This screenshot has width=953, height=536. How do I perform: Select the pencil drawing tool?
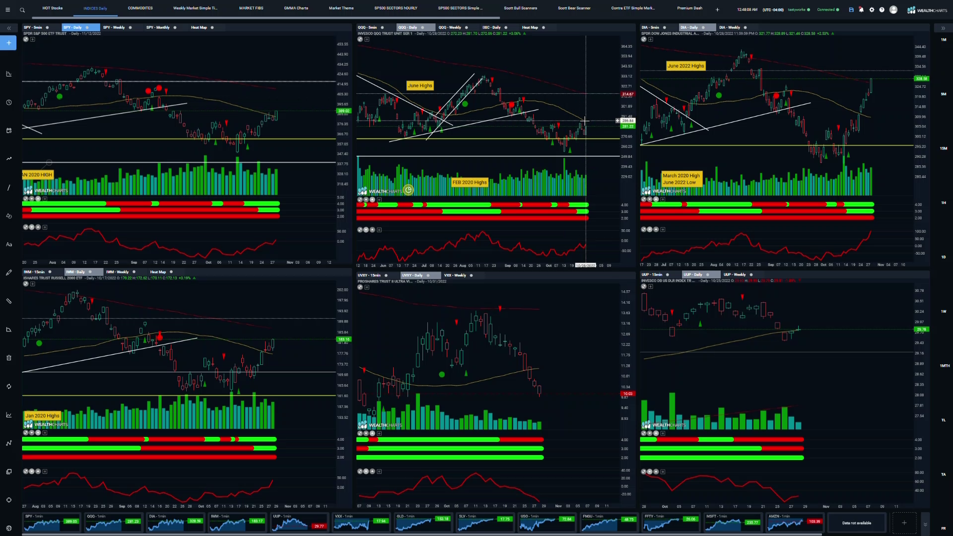(x=9, y=272)
